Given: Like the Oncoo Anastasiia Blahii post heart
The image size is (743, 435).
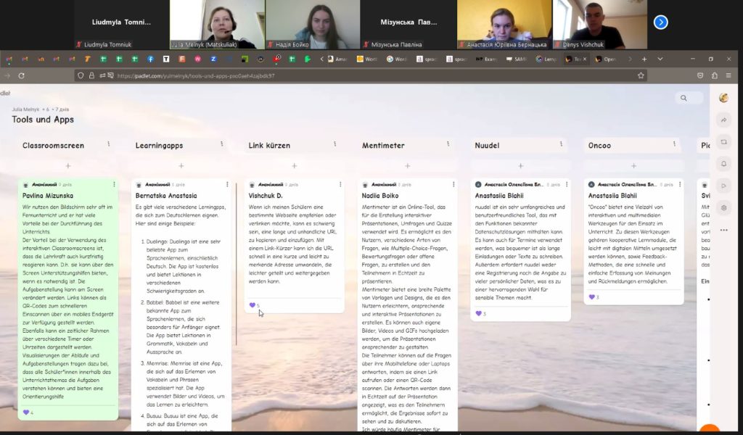Looking at the screenshot, I should pos(591,297).
